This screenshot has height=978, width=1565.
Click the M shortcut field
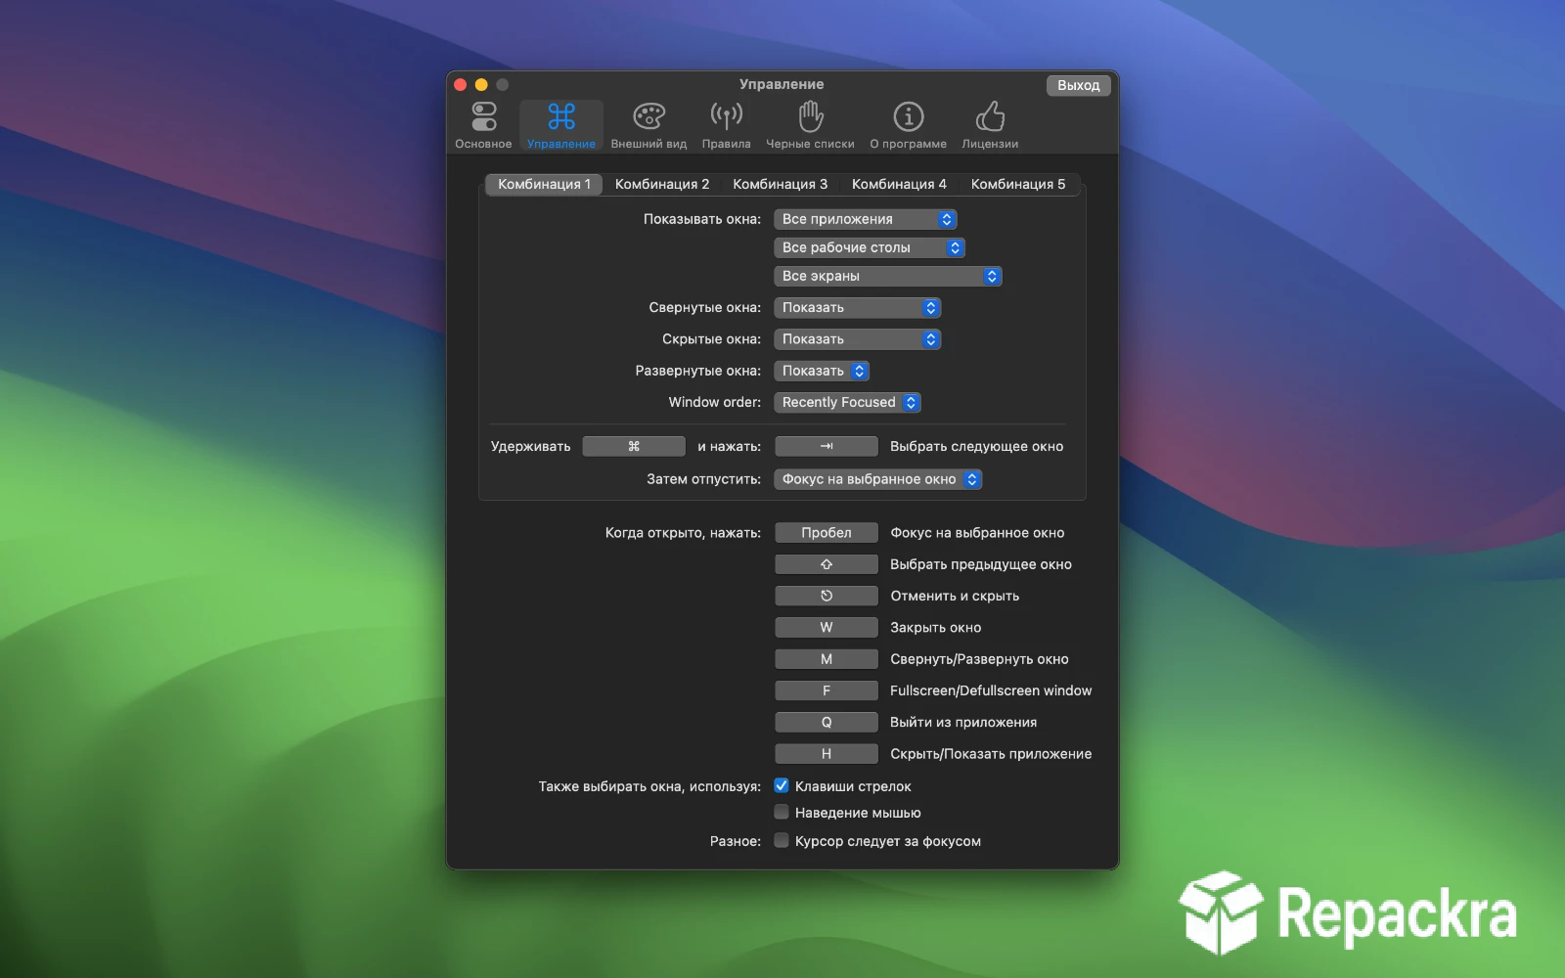click(827, 659)
